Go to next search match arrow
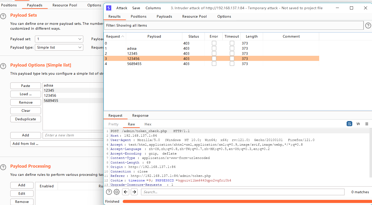 134,192
